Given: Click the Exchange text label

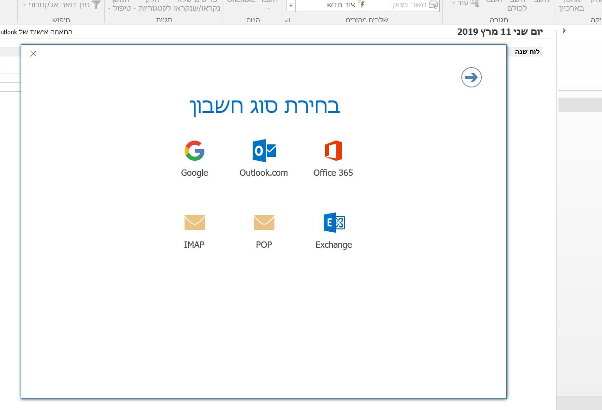Looking at the screenshot, I should (x=334, y=245).
